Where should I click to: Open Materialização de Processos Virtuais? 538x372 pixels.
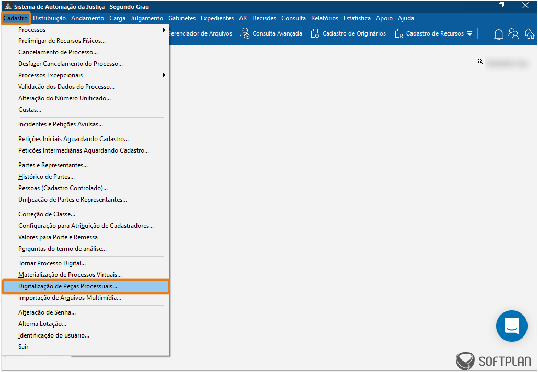tap(86, 275)
